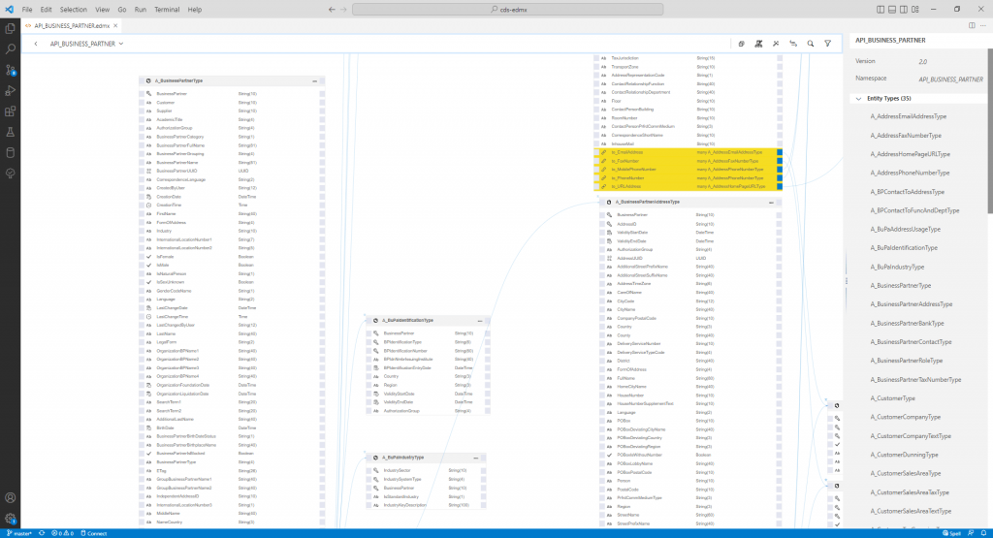The width and height of the screenshot is (993, 538).
Task: Select A_BuPaIndustryType in entity list
Action: point(897,268)
